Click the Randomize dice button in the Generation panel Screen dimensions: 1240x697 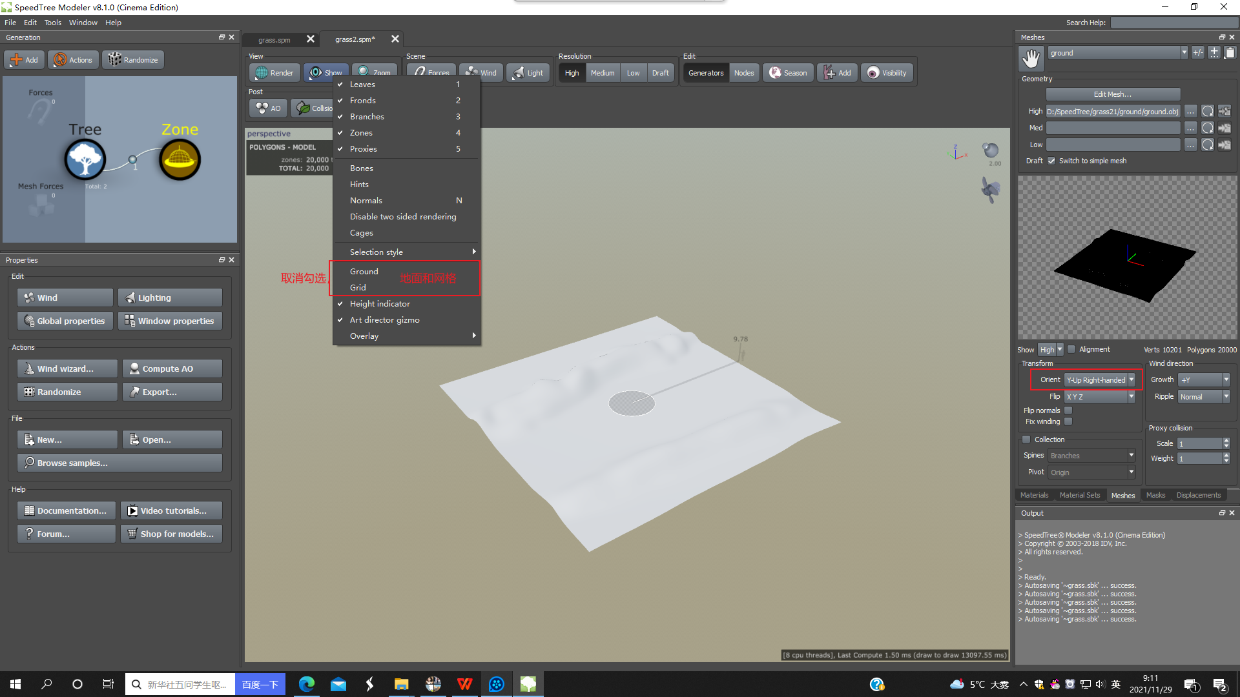(133, 60)
